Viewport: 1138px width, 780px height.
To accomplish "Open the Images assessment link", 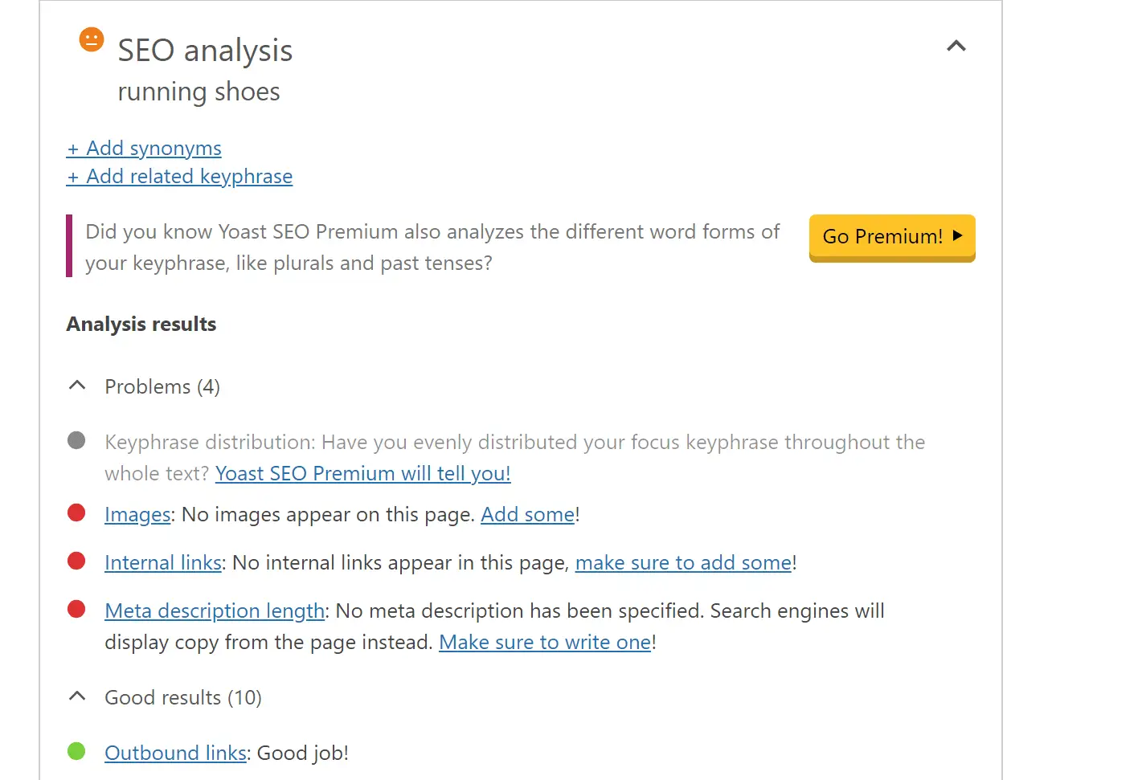I will tap(137, 515).
